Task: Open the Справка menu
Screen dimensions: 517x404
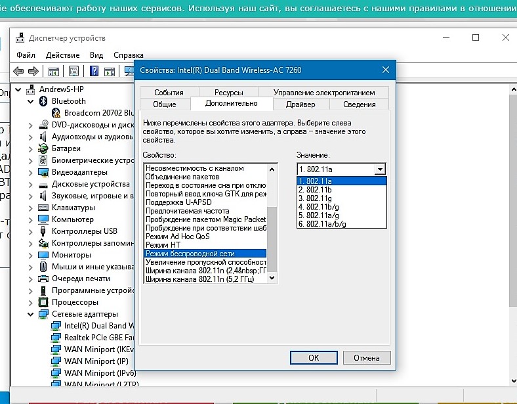Action: (x=128, y=55)
